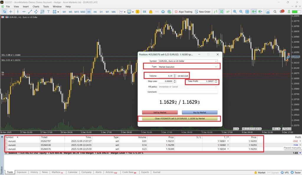Select the crosshair cursor tool
Screen dimensions: 302x175
(11, 12)
